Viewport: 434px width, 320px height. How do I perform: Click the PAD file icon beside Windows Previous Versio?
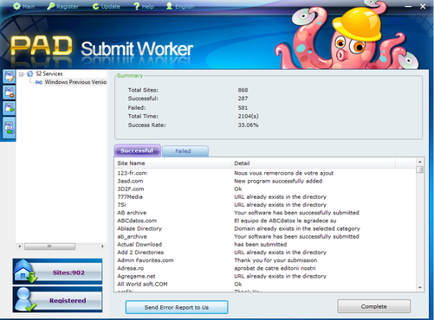(39, 82)
